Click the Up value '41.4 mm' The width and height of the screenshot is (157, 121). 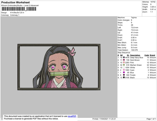[x=134, y=33]
